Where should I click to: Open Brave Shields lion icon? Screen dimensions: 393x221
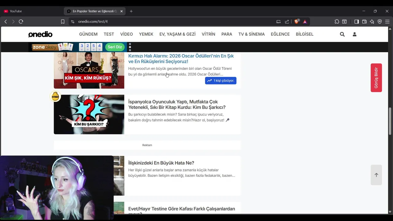pyautogui.click(x=297, y=21)
